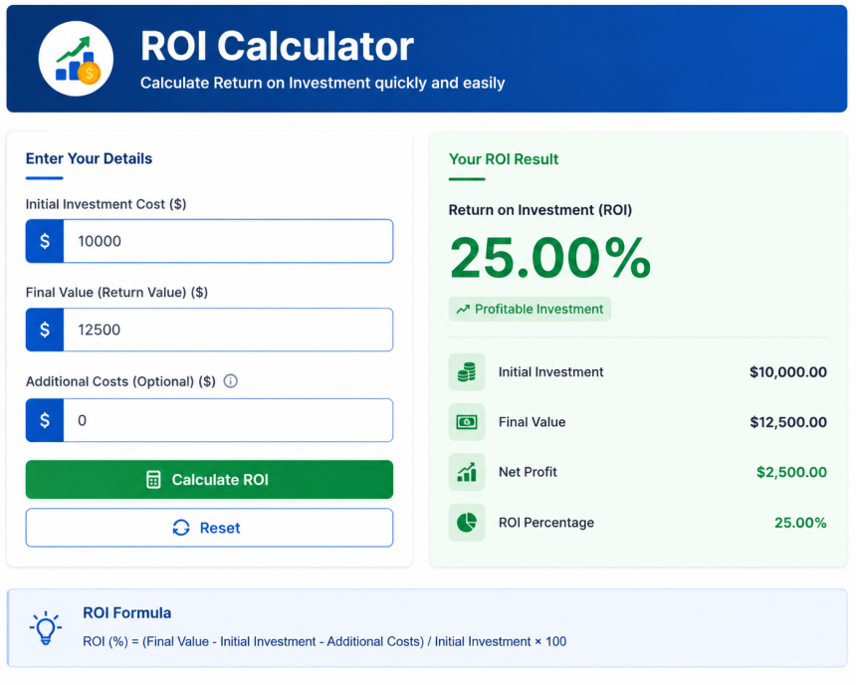Click the ROI (%) formula text line

(324, 641)
